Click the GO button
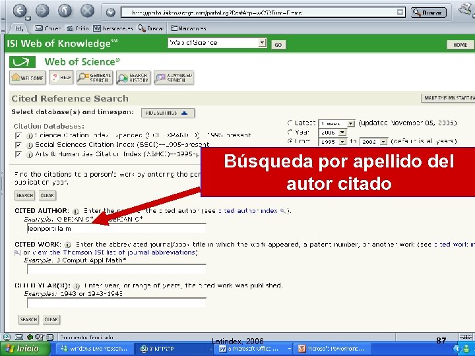Viewport: 475px width, 356px height. (278, 45)
